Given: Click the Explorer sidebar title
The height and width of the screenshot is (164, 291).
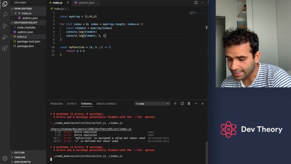Looking at the screenshot, I should click(x=20, y=3).
